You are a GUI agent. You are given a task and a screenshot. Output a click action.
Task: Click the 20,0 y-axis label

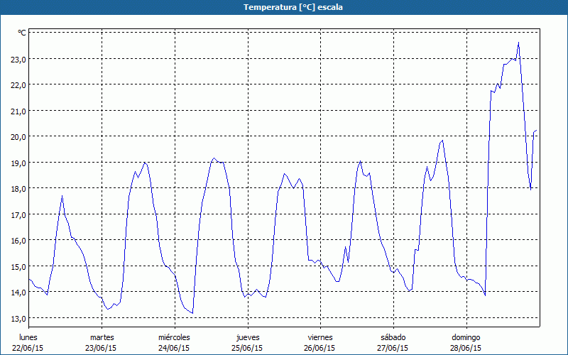pyautogui.click(x=18, y=137)
